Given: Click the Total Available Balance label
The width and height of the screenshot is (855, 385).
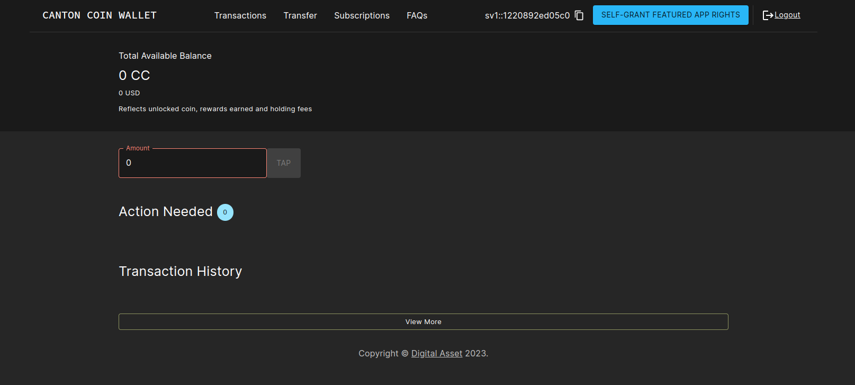Looking at the screenshot, I should [x=165, y=56].
